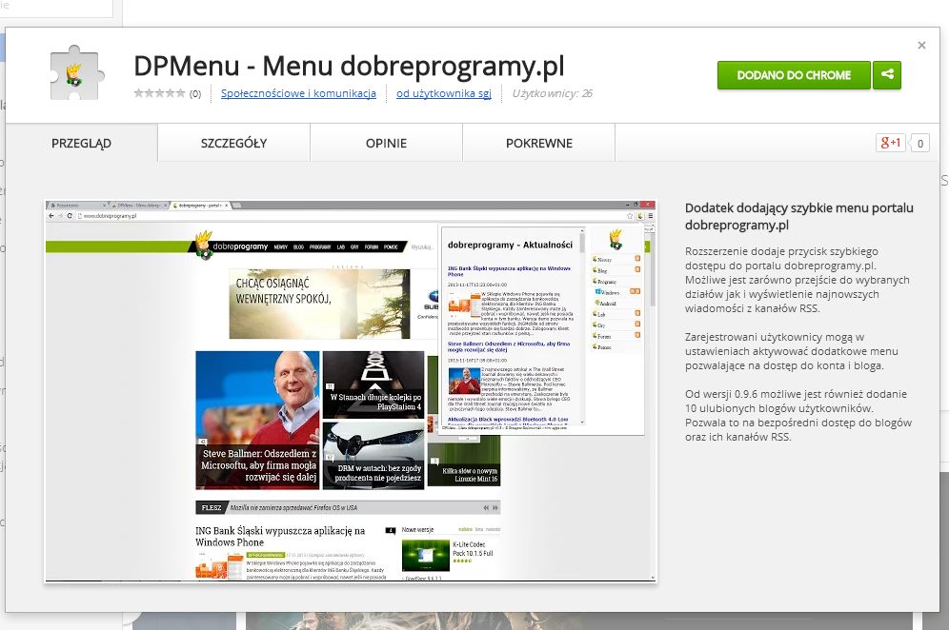This screenshot has height=630, width=949.
Task: Click the paragraph starting 'Od wersji 0.9.6'
Action: (798, 415)
